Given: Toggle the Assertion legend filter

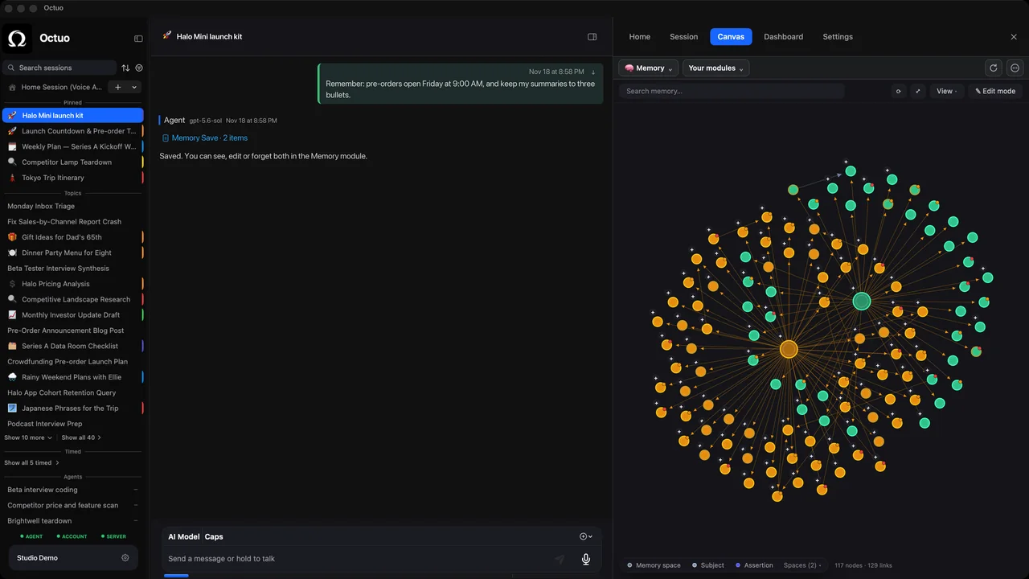Looking at the screenshot, I should [754, 565].
